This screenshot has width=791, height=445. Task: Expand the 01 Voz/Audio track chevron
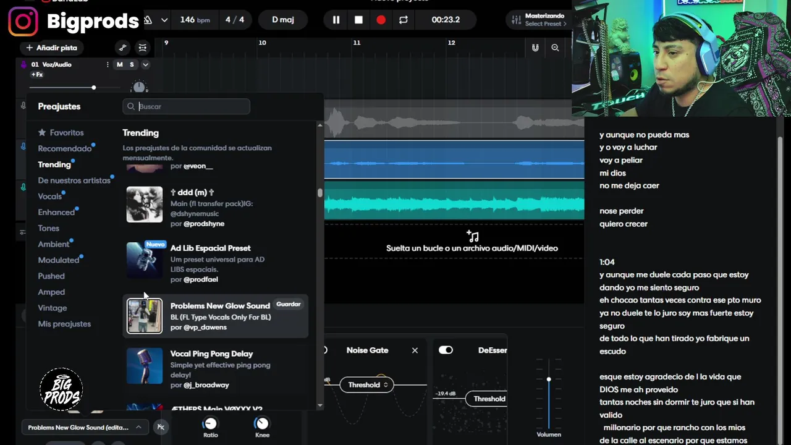pyautogui.click(x=145, y=64)
